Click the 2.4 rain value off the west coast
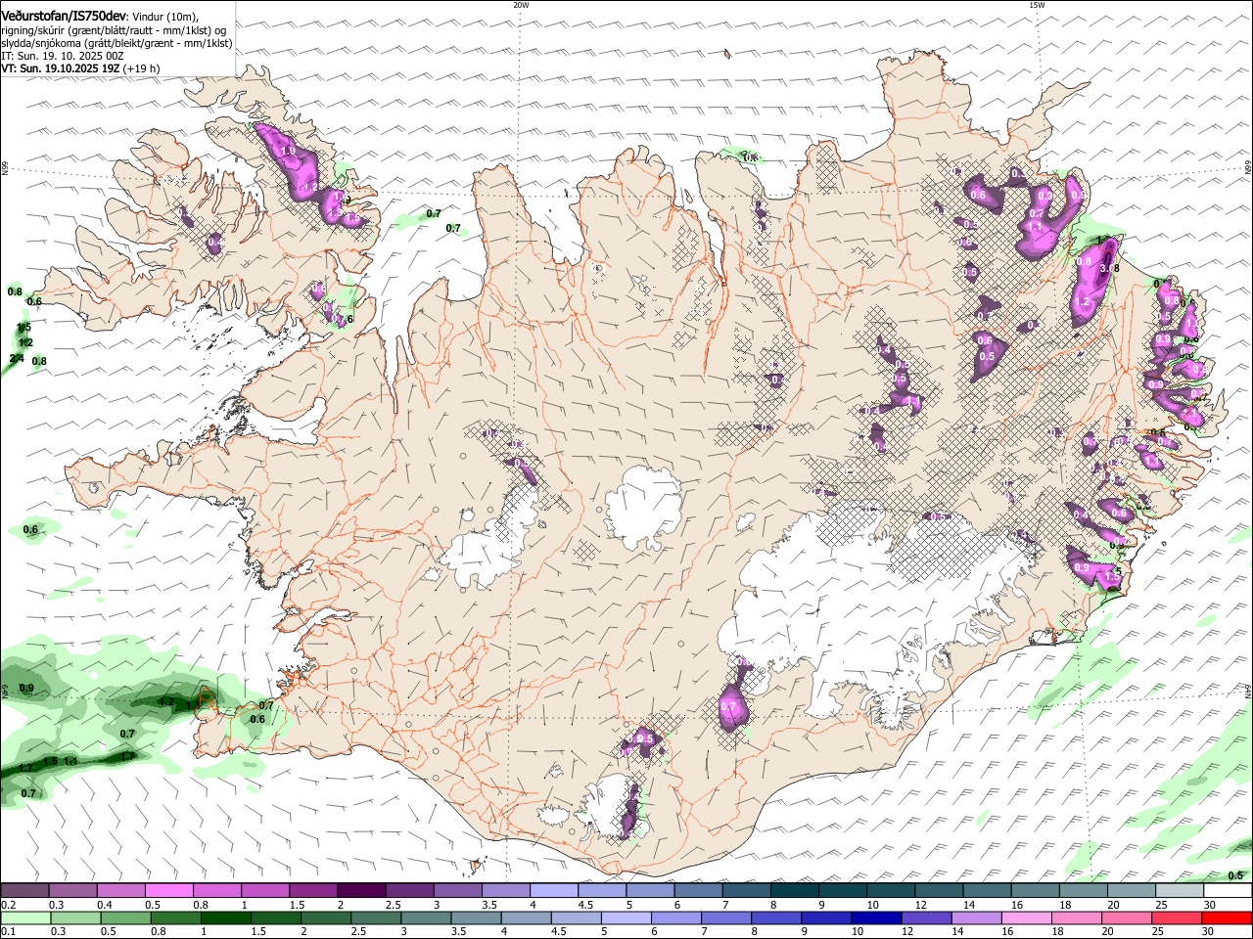The width and height of the screenshot is (1253, 939). [17, 359]
